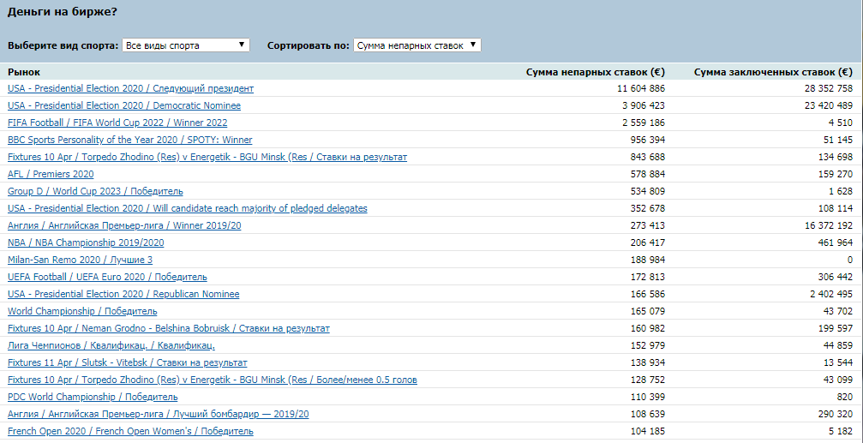Open 'BBC Sports Personality of the Year 2020' link
This screenshot has height=443, width=863.
[x=130, y=140]
